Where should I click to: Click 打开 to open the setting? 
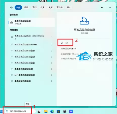point(66,43)
